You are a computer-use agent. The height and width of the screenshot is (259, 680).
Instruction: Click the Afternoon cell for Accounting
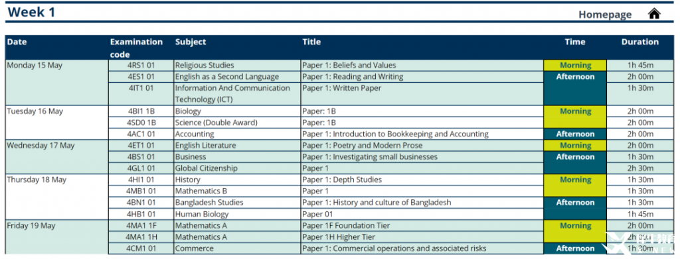point(575,134)
